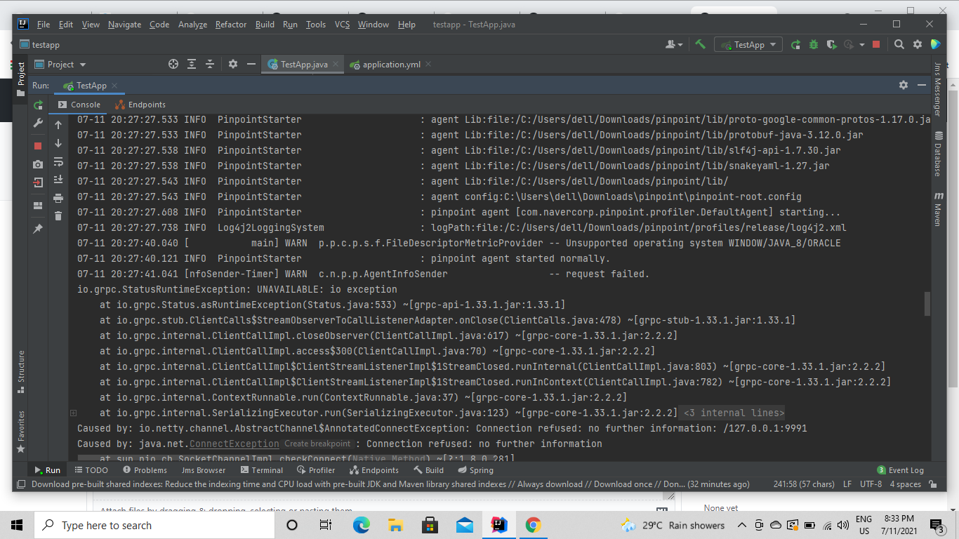Start debugging with the green bug icon
The width and height of the screenshot is (959, 539).
click(814, 44)
